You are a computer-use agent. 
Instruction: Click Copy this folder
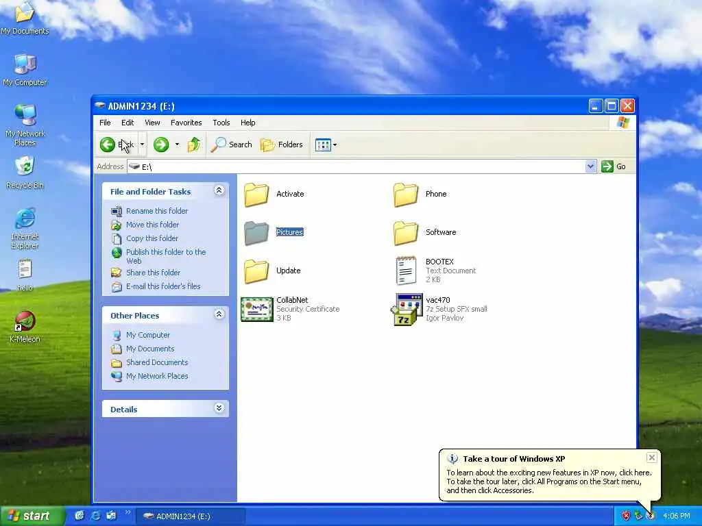[x=152, y=238]
